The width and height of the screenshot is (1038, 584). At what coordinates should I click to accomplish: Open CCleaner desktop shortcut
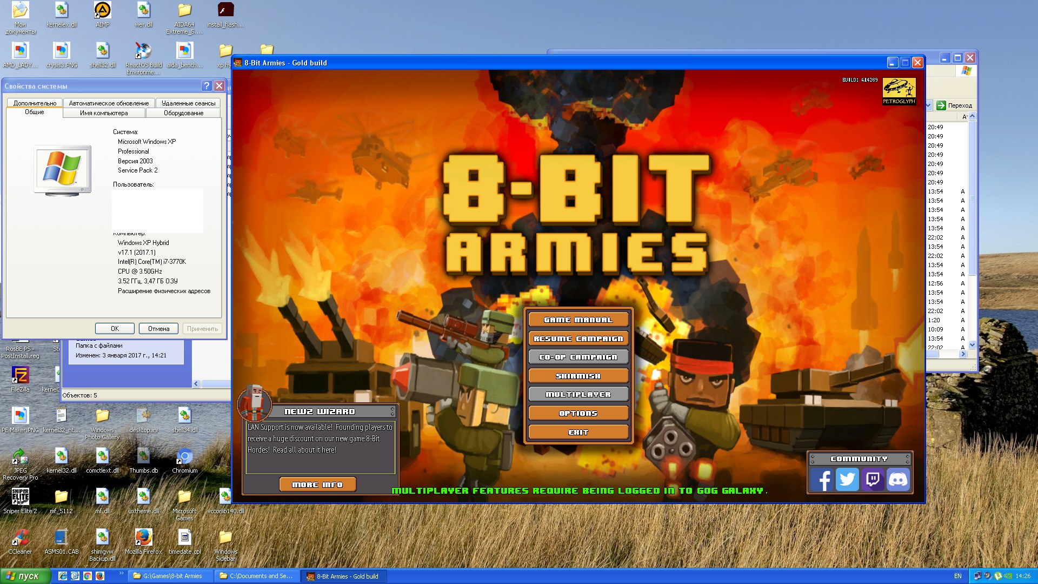[20, 541]
